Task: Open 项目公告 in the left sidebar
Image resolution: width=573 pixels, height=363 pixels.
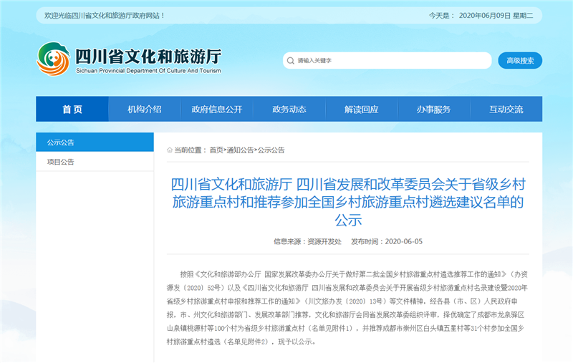Action: (95, 162)
